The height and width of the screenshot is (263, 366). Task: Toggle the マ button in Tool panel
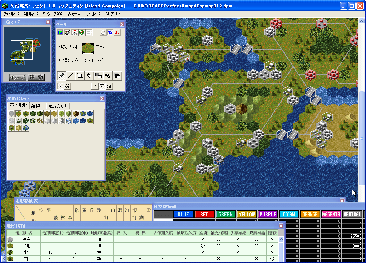tap(102, 86)
